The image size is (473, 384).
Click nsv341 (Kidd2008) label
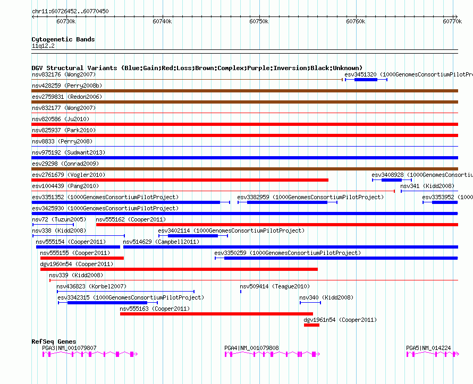[427, 186]
